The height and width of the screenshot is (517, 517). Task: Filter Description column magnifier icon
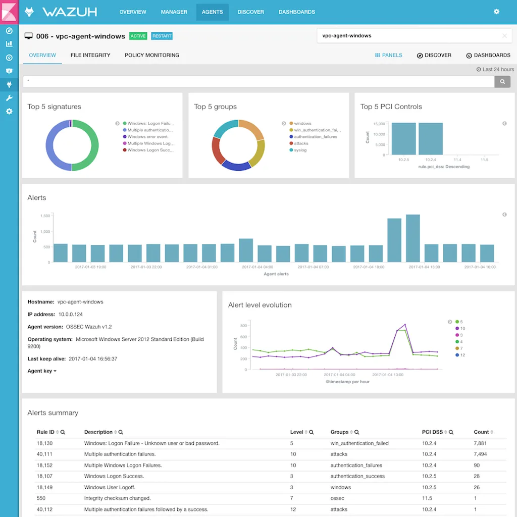(x=121, y=432)
